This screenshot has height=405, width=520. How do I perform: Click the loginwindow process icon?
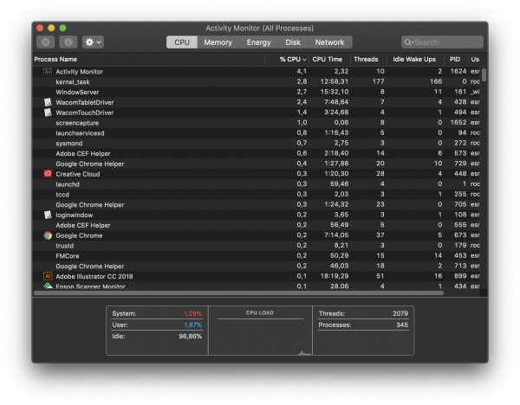(48, 215)
